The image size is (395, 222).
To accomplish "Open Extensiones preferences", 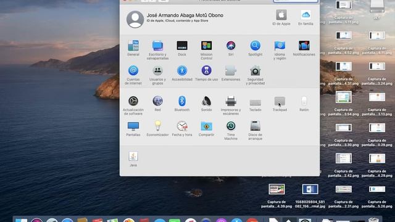I will tap(231, 71).
